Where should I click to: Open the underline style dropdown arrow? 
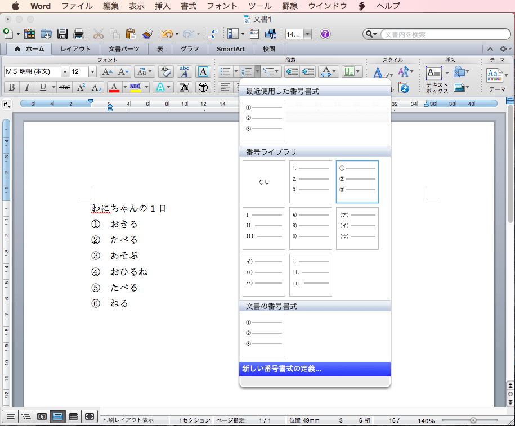pyautogui.click(x=53, y=87)
